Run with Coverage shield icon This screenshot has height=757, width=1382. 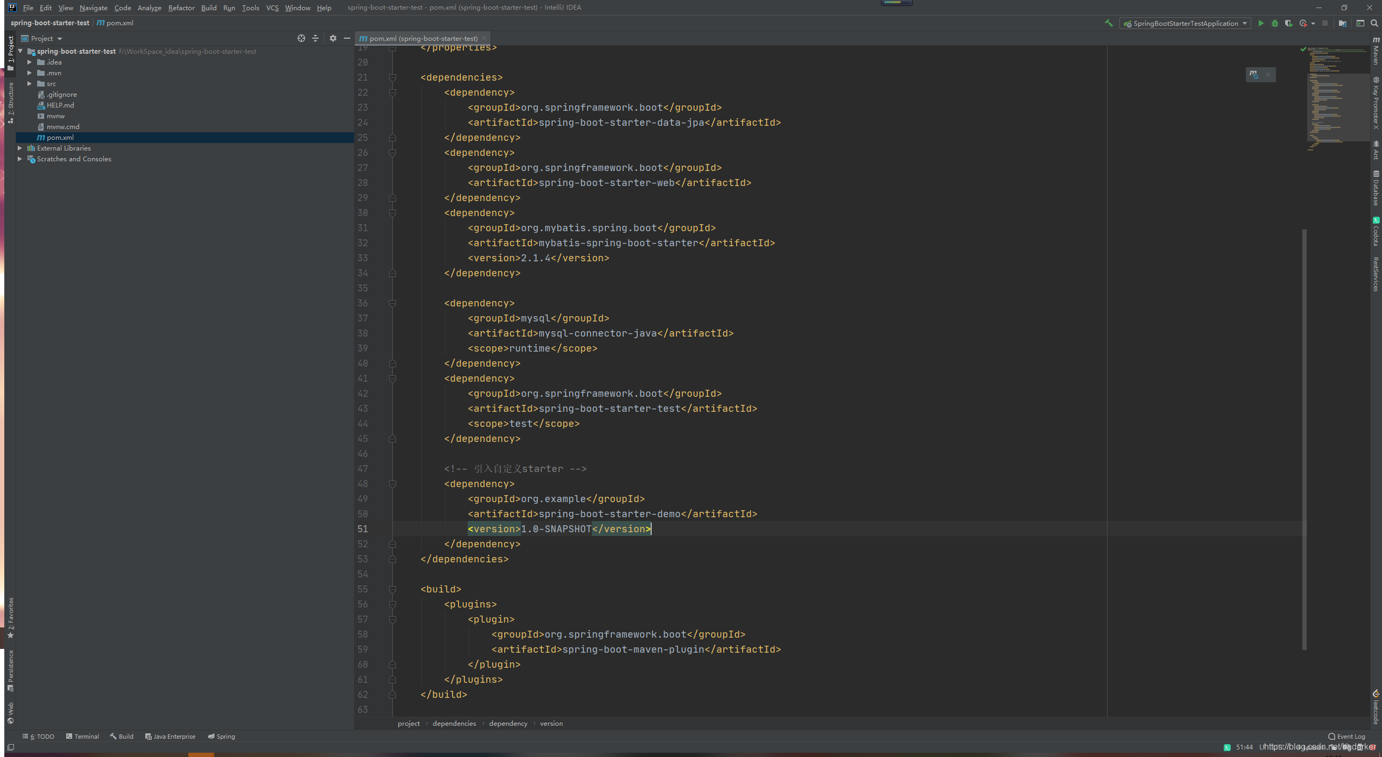click(1288, 23)
